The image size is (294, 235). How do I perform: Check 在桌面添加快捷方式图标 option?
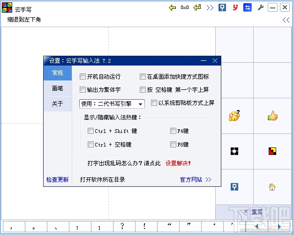click(143, 76)
